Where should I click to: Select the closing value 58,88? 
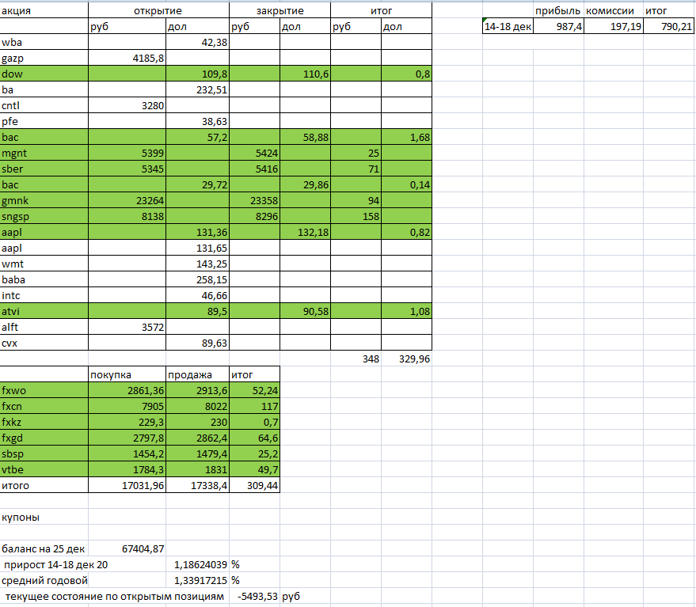coord(305,137)
